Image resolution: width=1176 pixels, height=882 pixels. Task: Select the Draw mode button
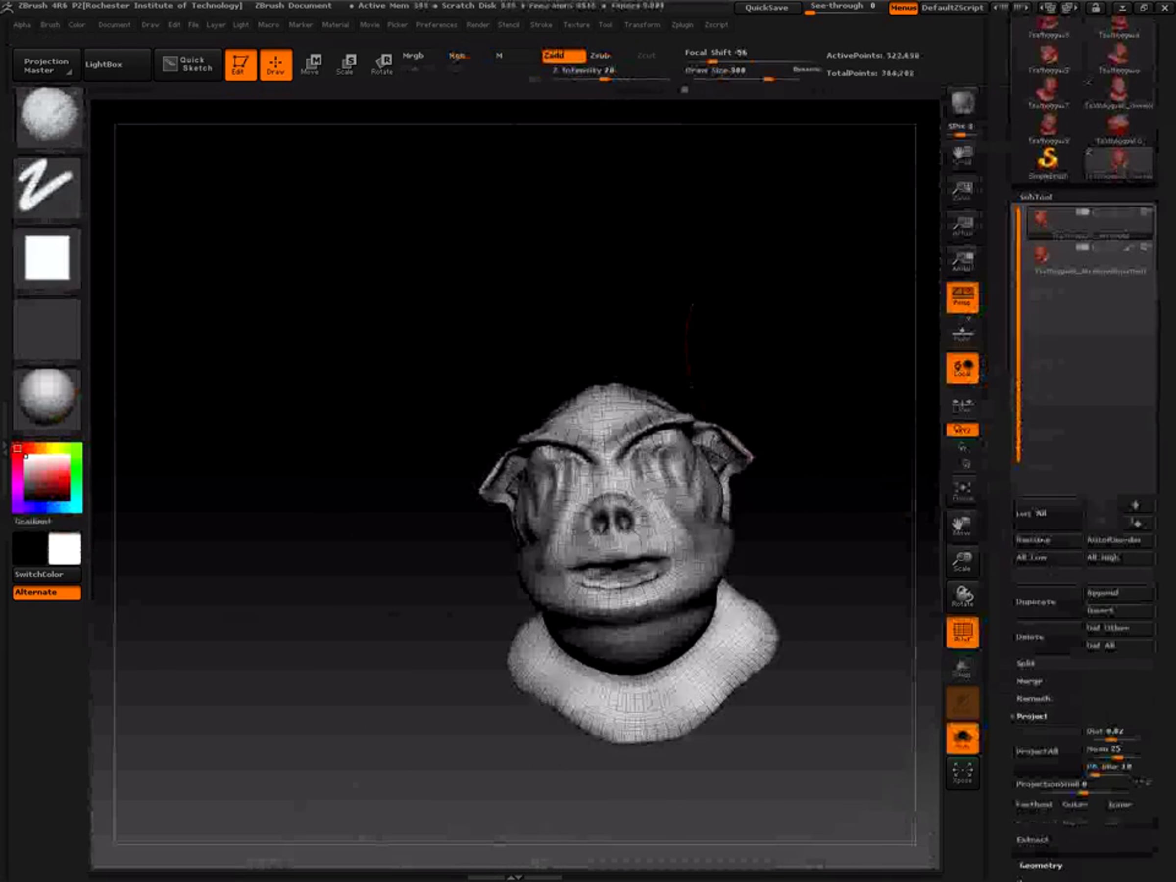275,65
